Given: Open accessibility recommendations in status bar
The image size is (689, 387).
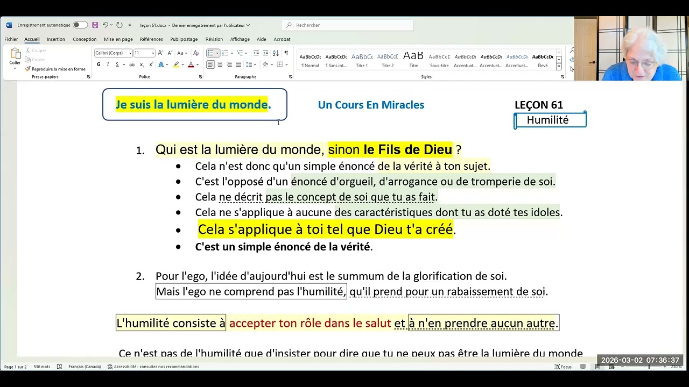Looking at the screenshot, I should tap(153, 367).
